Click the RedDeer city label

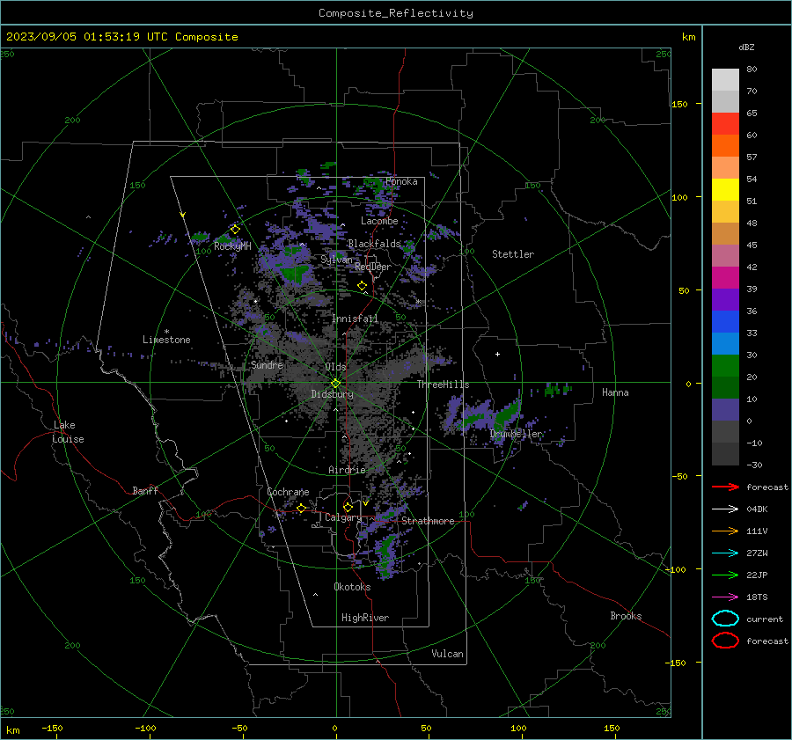(373, 267)
